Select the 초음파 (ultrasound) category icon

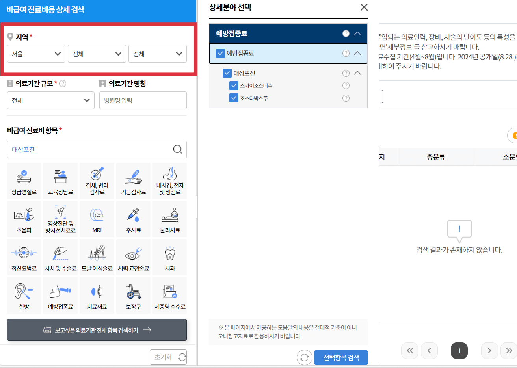pyautogui.click(x=24, y=219)
